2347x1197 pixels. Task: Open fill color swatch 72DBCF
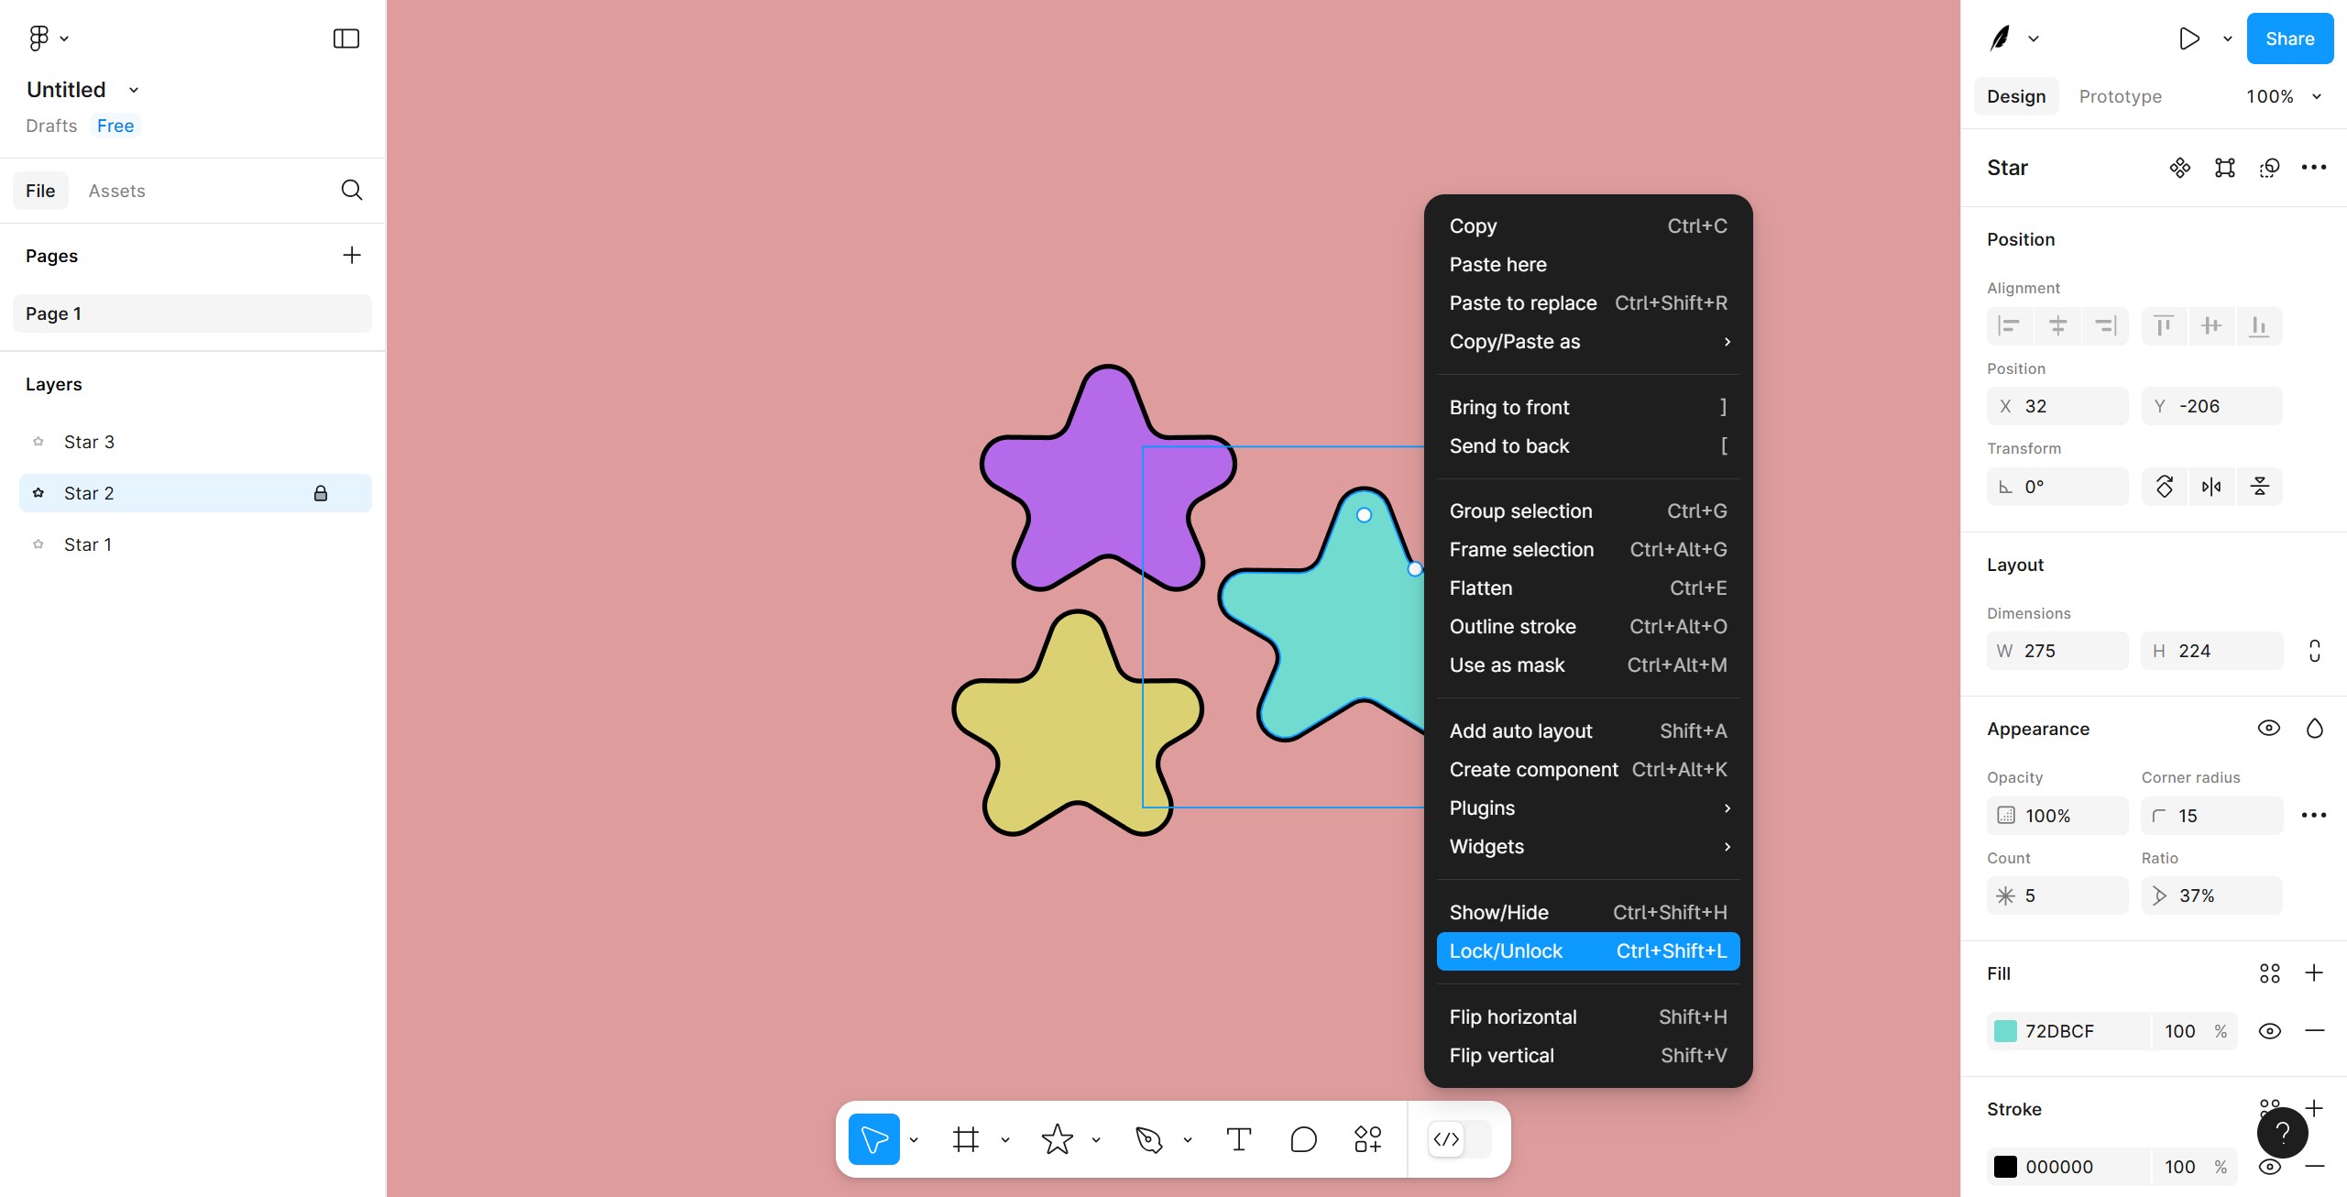pos(2005,1031)
